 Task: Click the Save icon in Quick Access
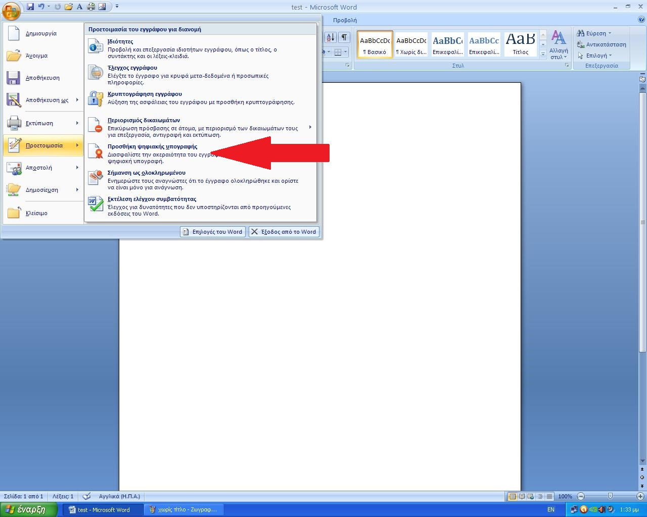[30, 7]
